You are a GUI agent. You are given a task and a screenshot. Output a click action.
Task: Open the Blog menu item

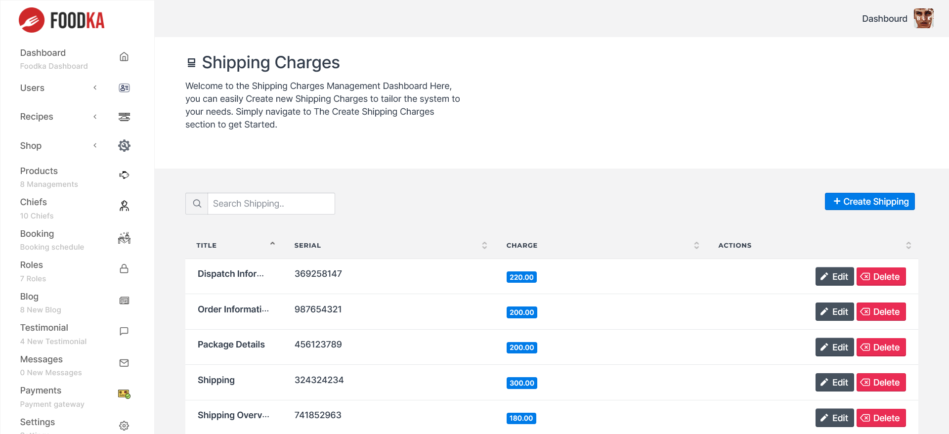29,297
